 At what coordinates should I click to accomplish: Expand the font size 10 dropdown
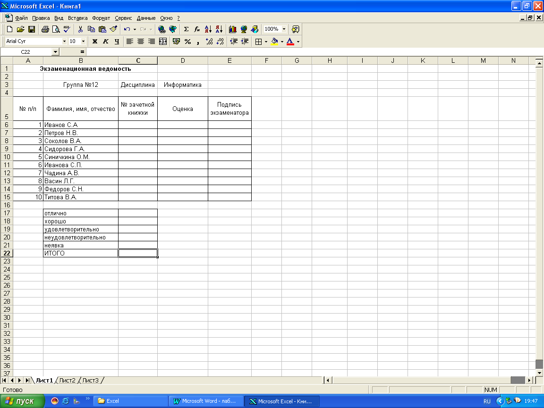pos(83,41)
